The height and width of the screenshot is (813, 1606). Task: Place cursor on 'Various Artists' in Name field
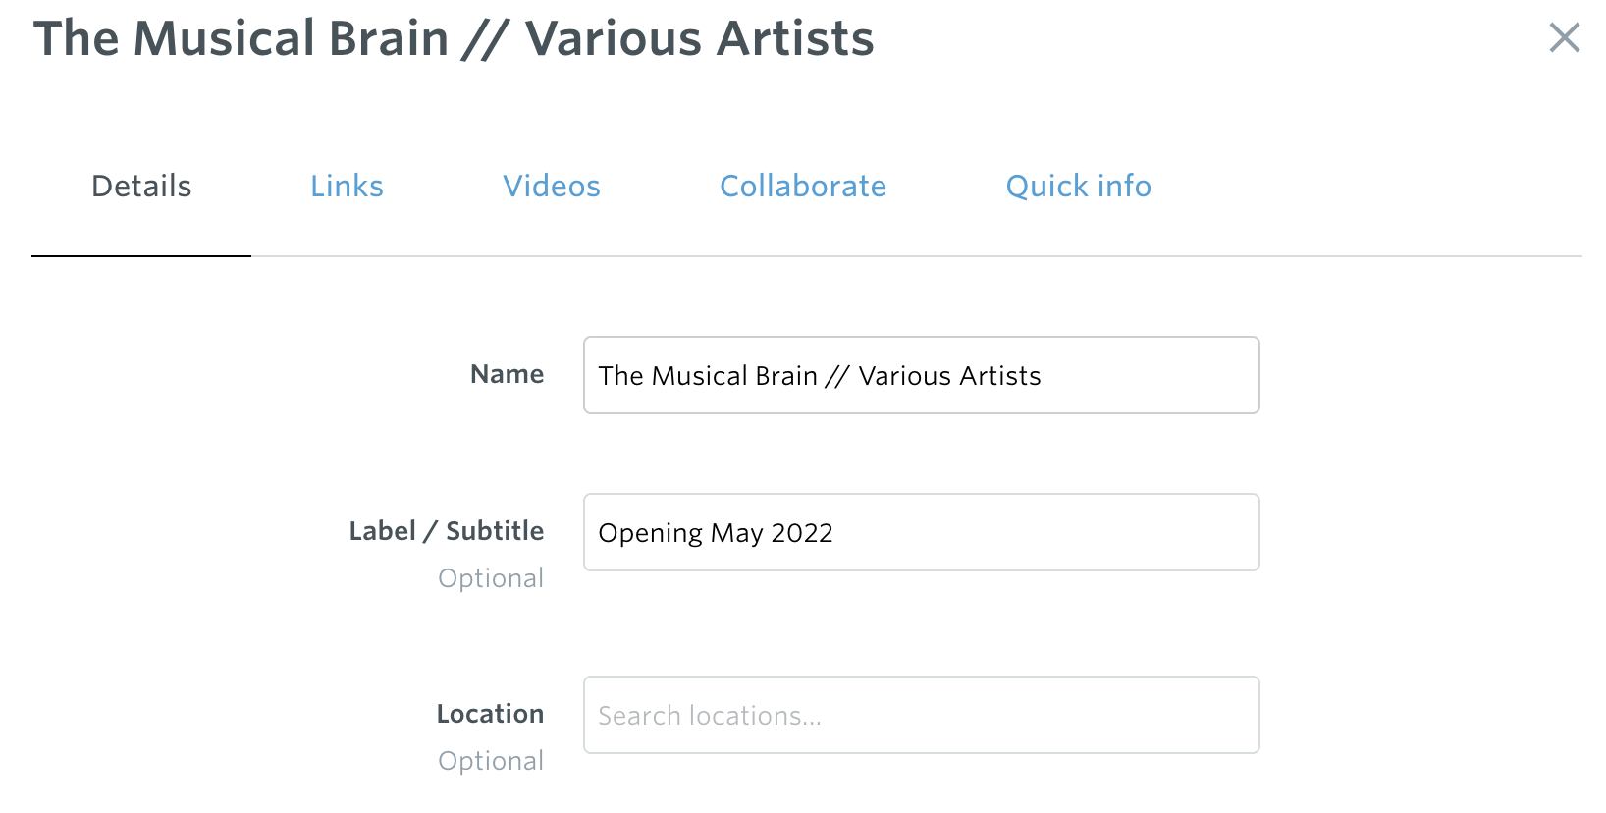(949, 376)
